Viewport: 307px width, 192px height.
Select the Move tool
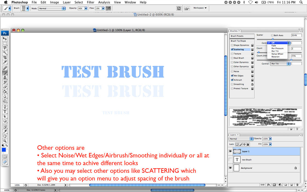[x=5, y=39]
